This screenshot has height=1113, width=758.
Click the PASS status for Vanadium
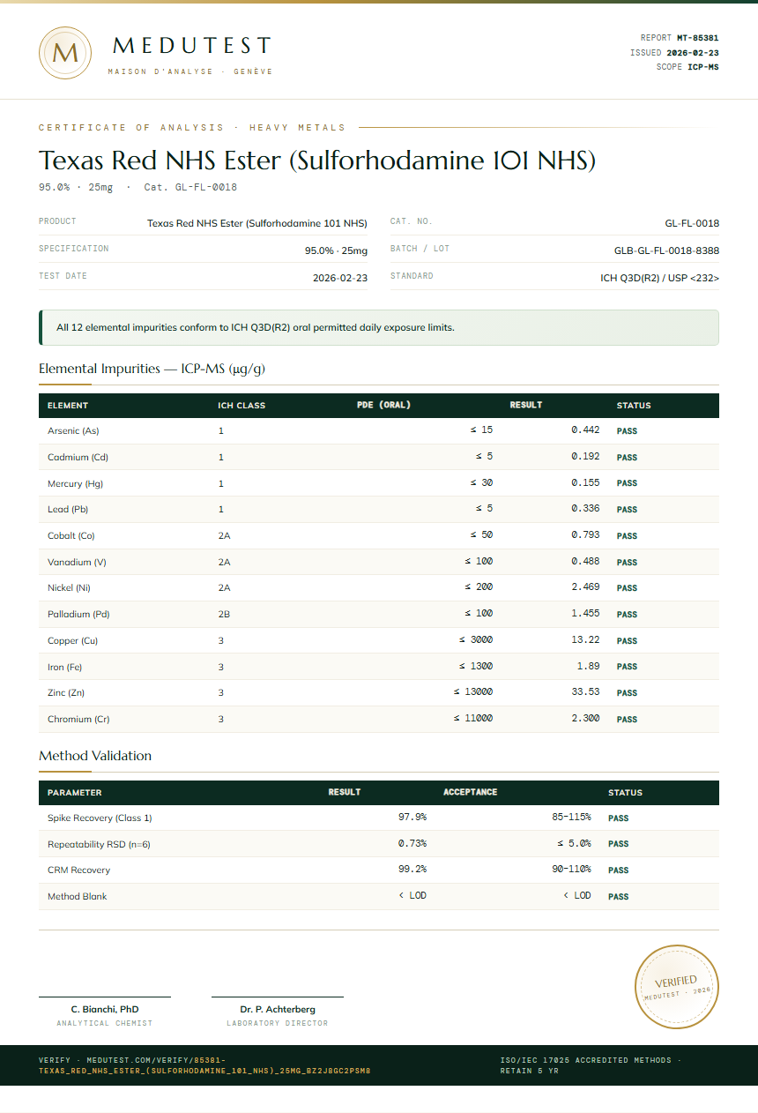627,562
